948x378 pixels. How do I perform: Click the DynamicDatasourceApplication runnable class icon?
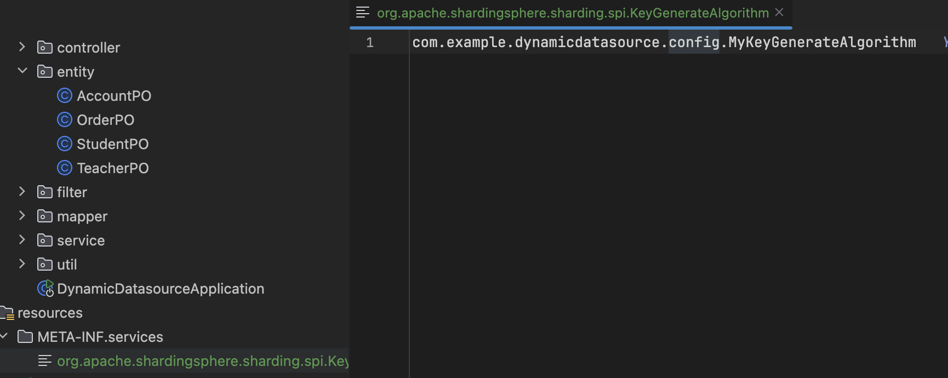(45, 289)
